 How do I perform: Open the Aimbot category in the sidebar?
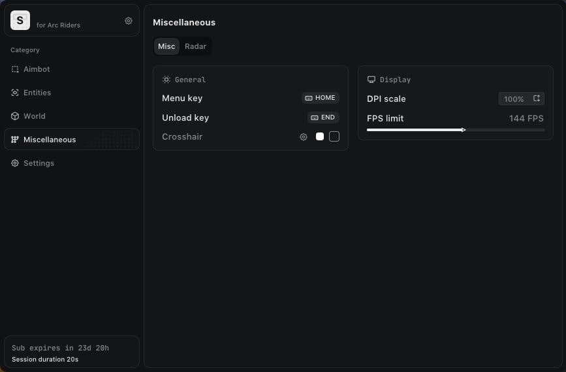point(37,69)
